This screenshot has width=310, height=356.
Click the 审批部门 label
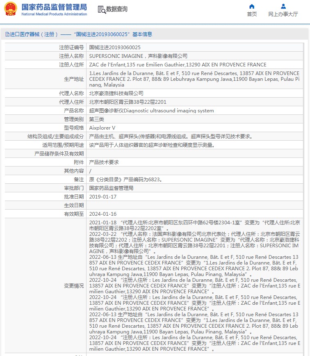[74, 188]
